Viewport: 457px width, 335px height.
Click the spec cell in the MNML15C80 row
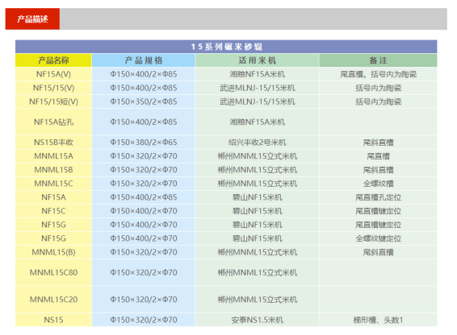pyautogui.click(x=144, y=272)
